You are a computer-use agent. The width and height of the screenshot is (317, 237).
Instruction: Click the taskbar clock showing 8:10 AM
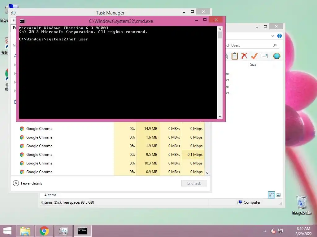coord(303,231)
